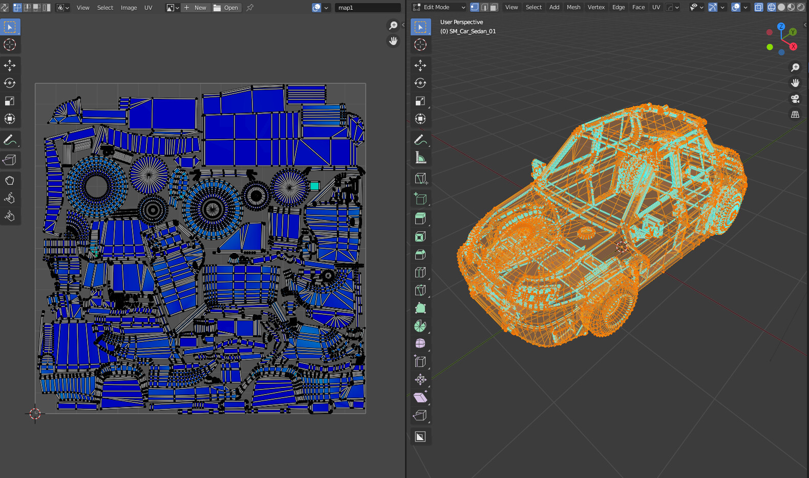The width and height of the screenshot is (809, 478).
Task: Select the UV Grab sculpt tool
Action: (10, 180)
